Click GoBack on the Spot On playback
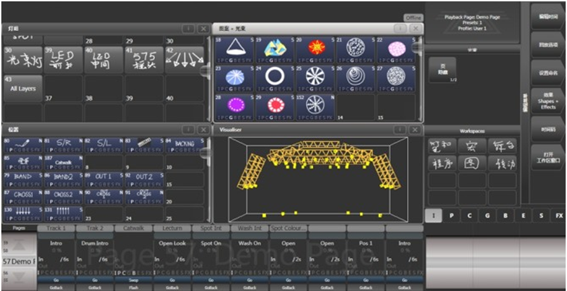 tap(211, 288)
